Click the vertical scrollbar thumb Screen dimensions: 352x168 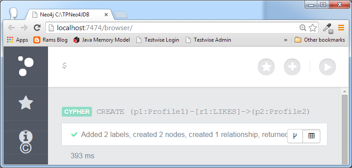tap(344, 130)
